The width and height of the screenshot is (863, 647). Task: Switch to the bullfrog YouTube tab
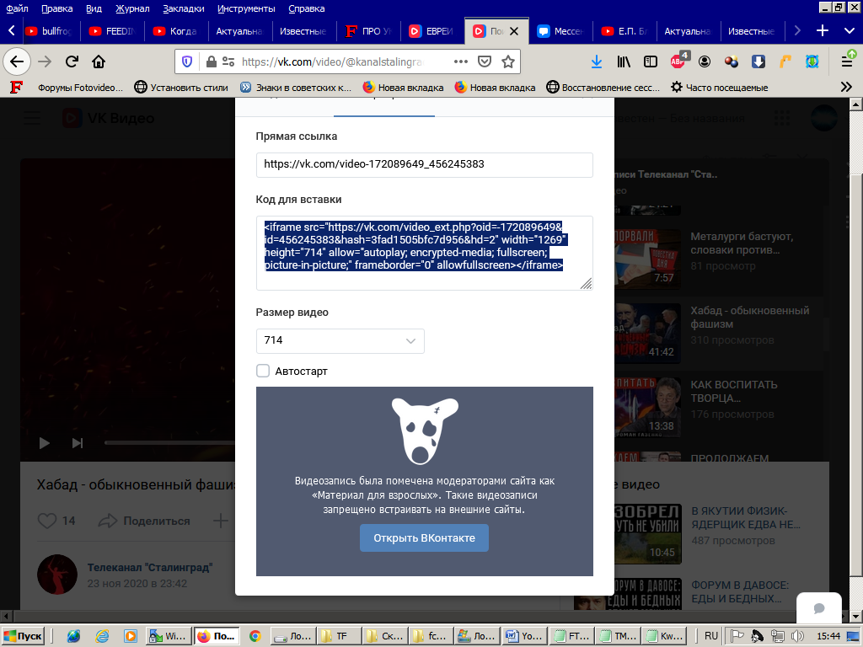(48, 31)
